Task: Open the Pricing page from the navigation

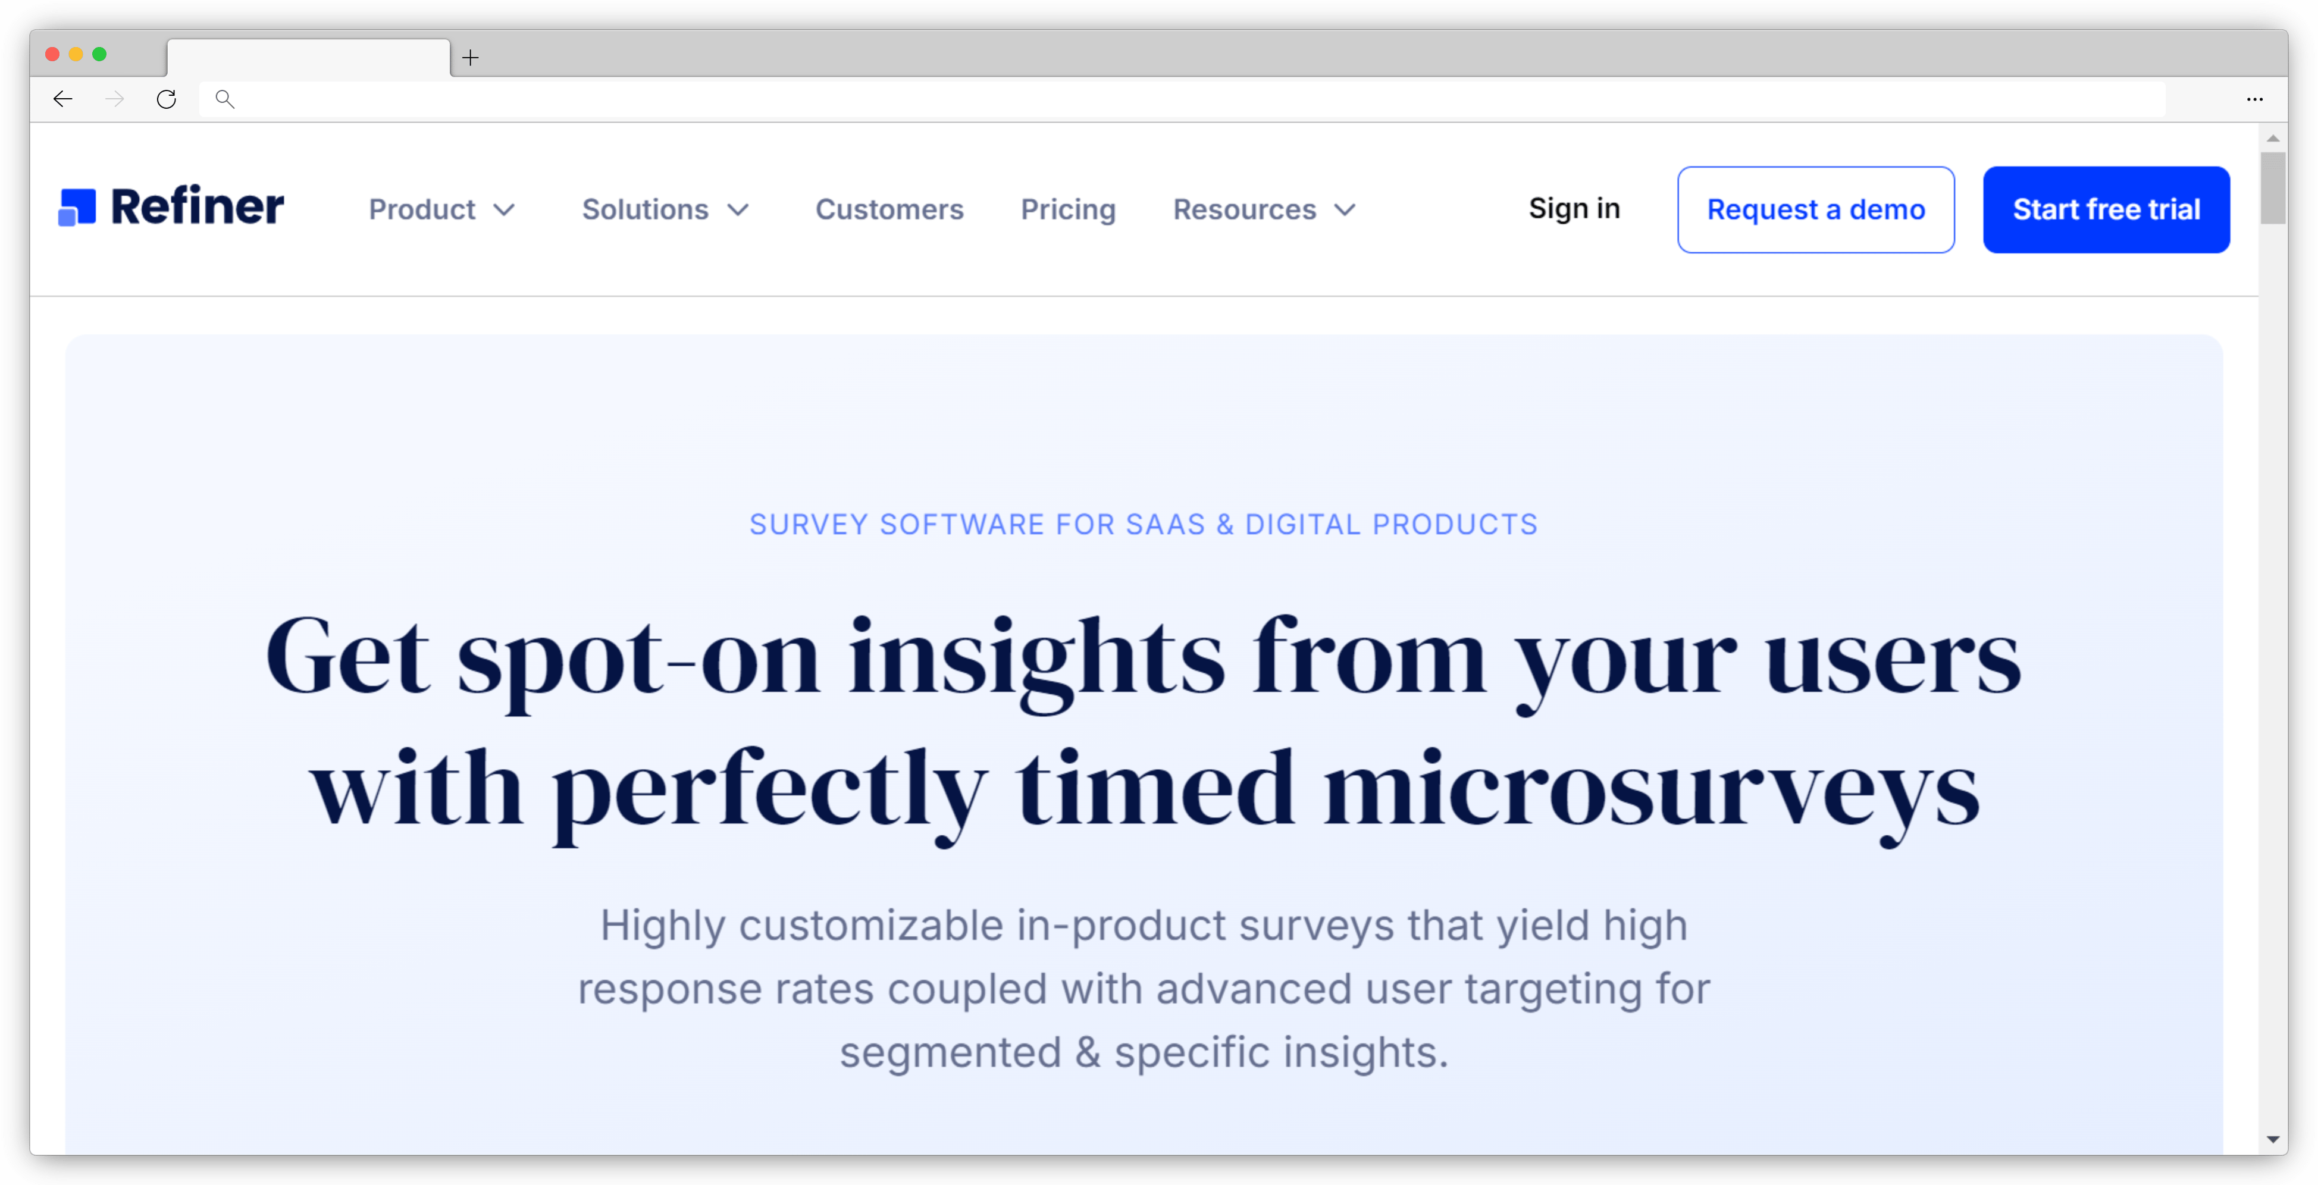Action: (x=1067, y=209)
